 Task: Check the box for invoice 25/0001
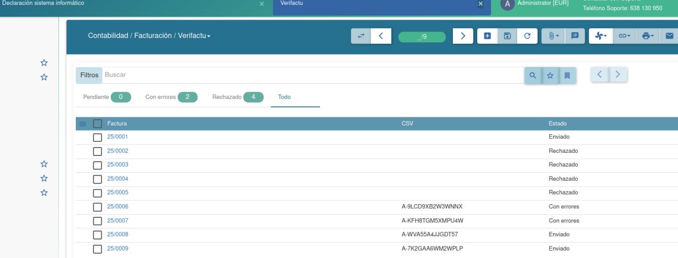(97, 137)
